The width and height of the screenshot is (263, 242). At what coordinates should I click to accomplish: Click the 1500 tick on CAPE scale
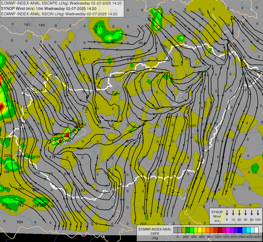tap(226, 237)
